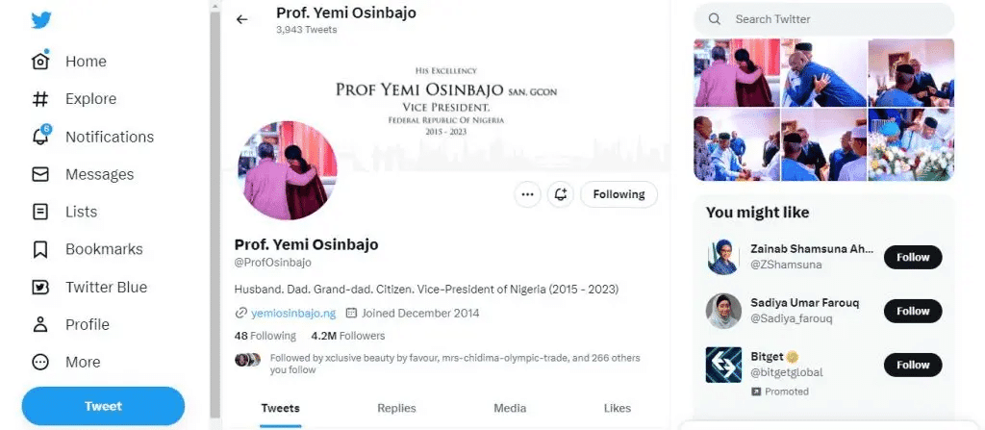This screenshot has height=430, width=985.
Task: Toggle the Following button on profile
Action: 619,194
